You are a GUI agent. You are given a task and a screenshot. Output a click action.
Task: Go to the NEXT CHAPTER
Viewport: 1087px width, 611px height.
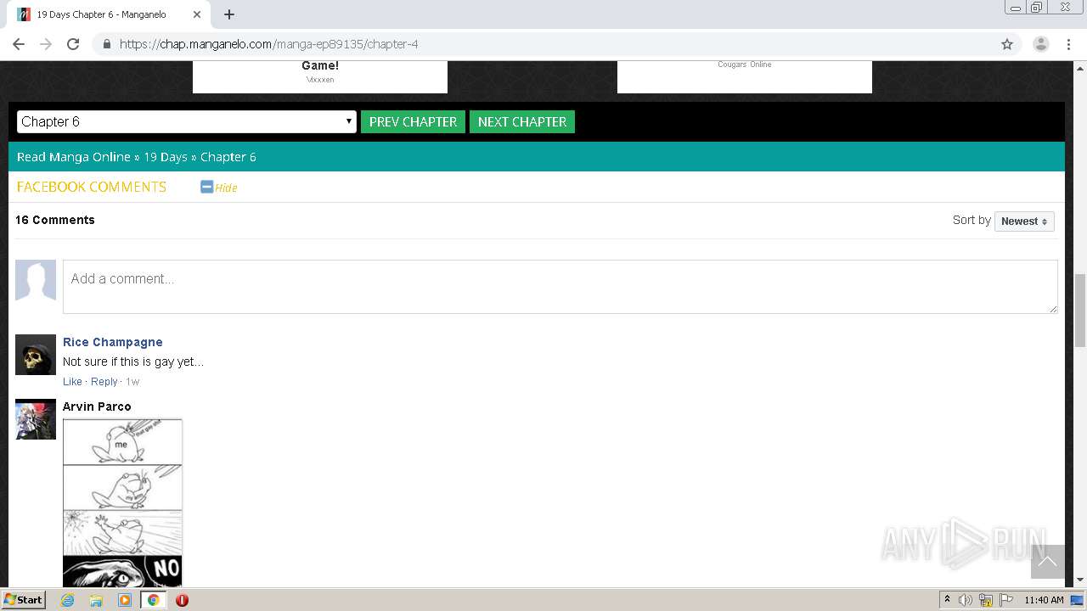(x=522, y=121)
